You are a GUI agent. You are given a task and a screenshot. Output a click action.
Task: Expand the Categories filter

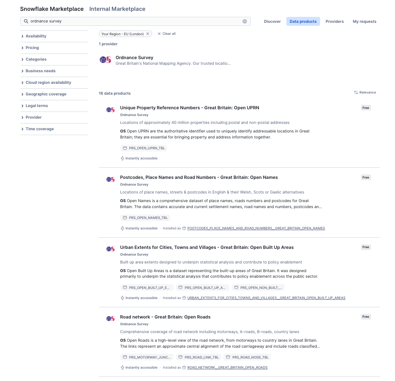pyautogui.click(x=54, y=60)
